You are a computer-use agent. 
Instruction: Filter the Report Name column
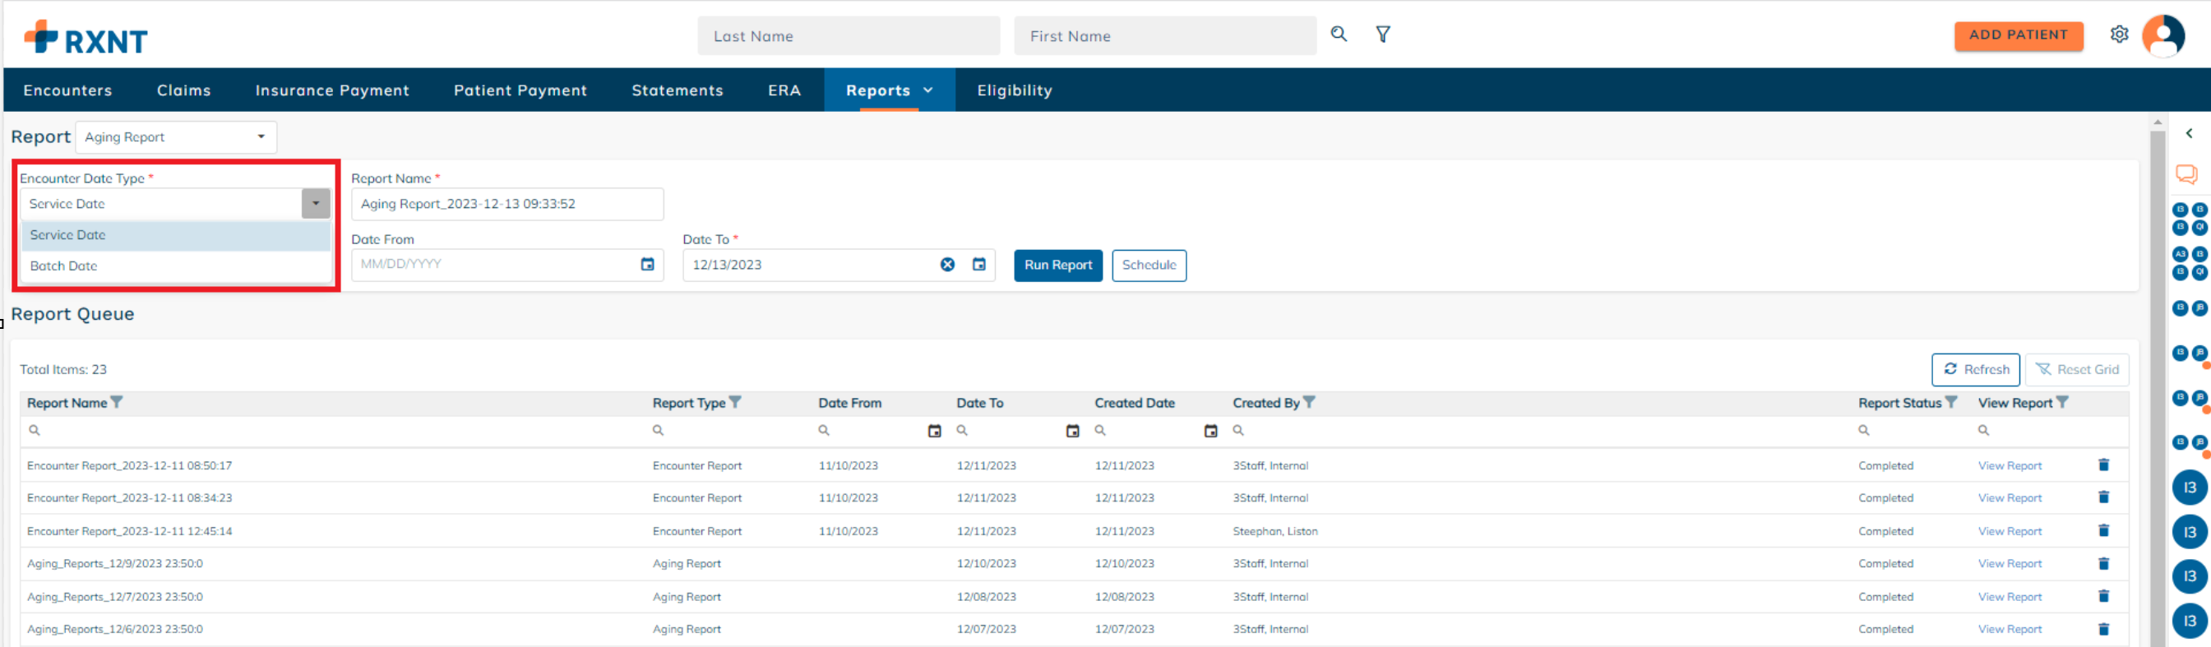click(118, 403)
